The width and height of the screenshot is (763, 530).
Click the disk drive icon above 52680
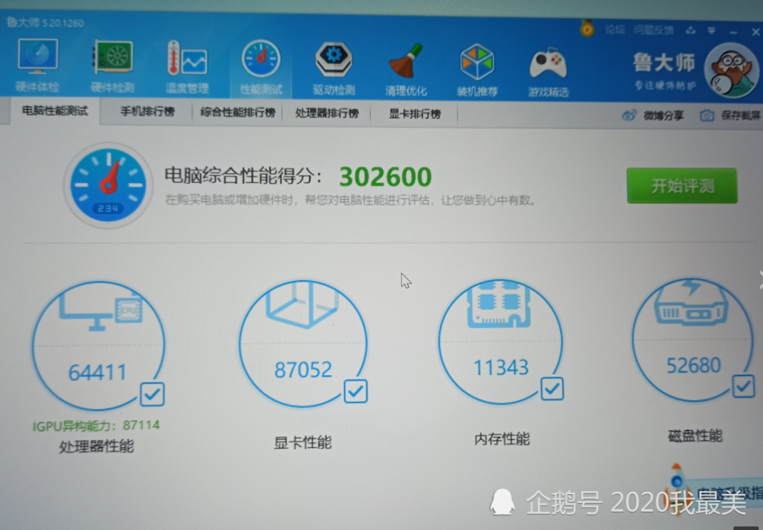point(691,301)
